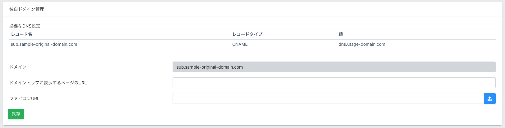
Task: Select the record name cell in DNS table
Action: coord(44,44)
